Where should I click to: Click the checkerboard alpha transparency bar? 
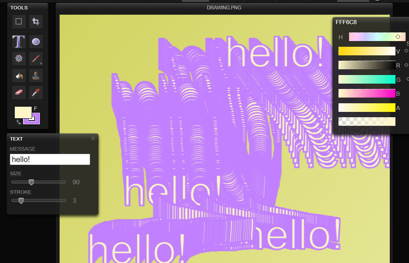tap(366, 121)
